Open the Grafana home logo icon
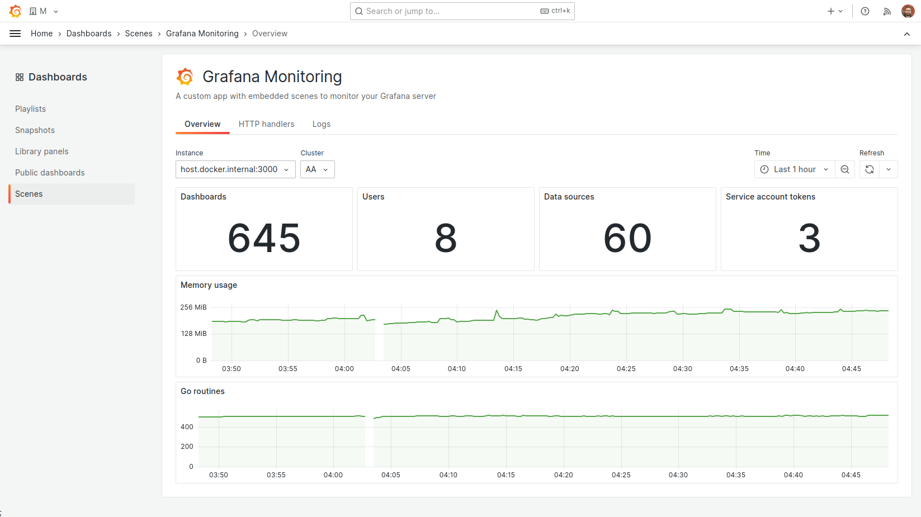The height and width of the screenshot is (517, 921). click(15, 11)
